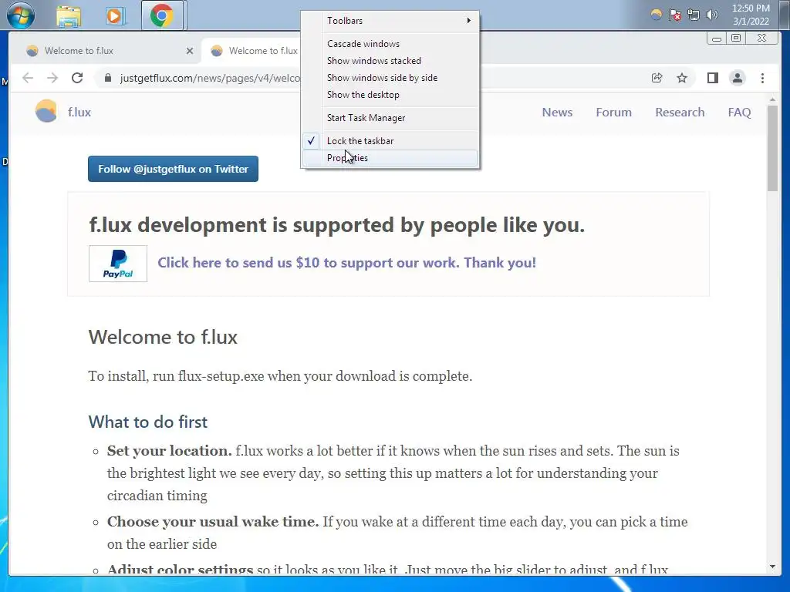Image resolution: width=790 pixels, height=592 pixels.
Task: Select Show windows side by side
Action: 390,78
